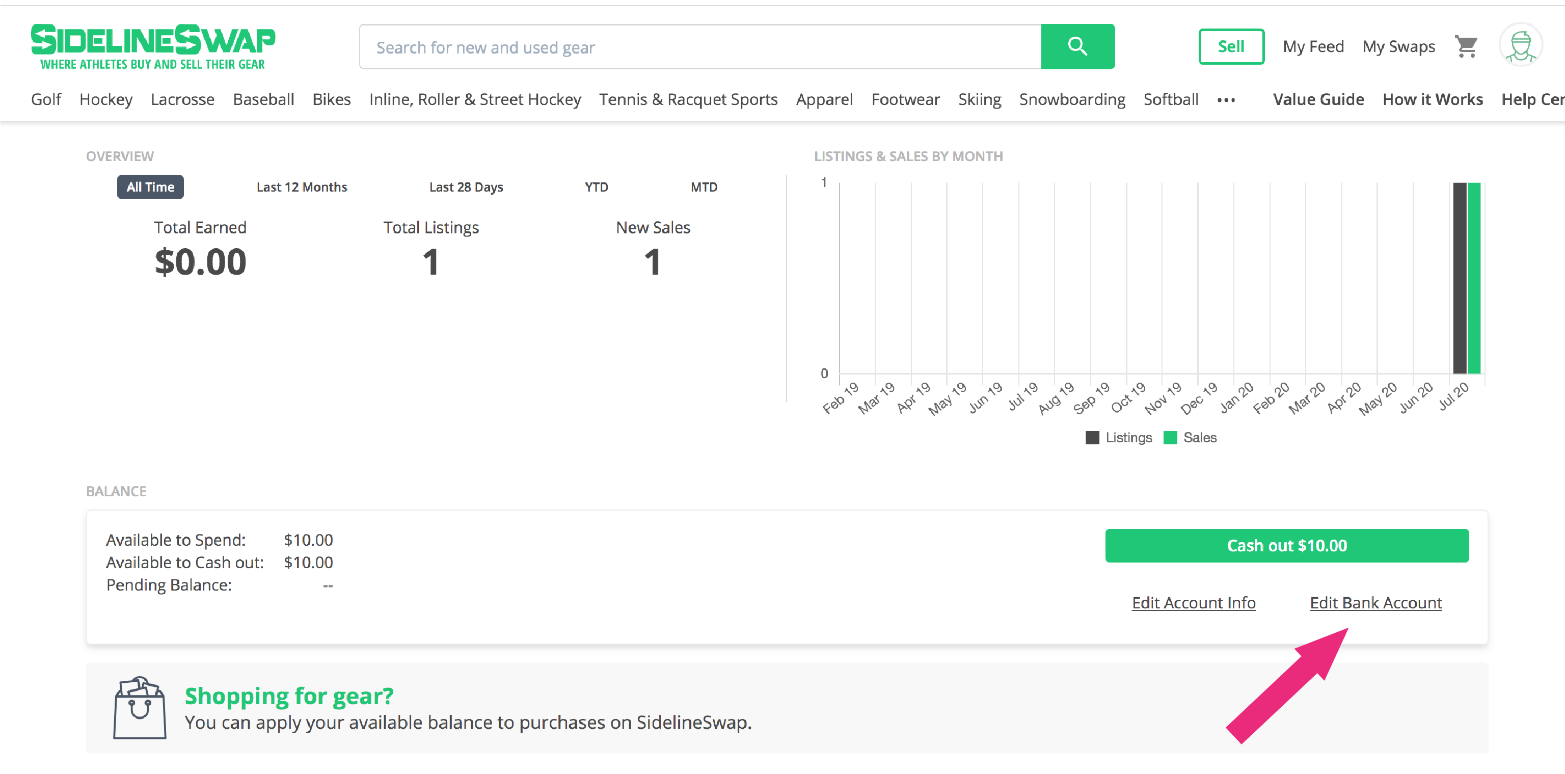Select the YTD tab
This screenshot has width=1565, height=774.
pos(596,187)
